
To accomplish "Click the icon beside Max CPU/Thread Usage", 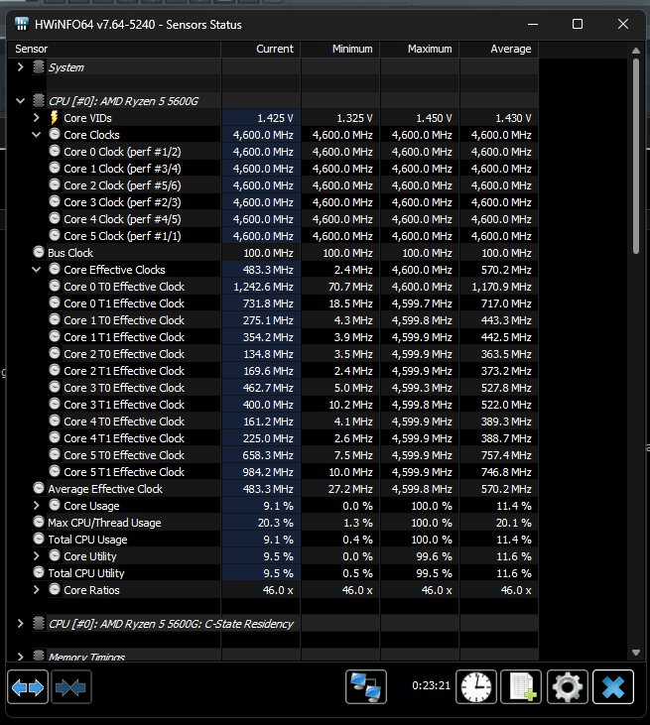I will point(39,522).
